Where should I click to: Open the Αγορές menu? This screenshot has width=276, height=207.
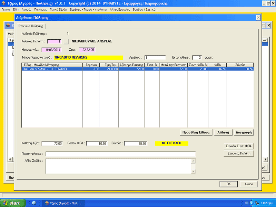tap(27, 10)
